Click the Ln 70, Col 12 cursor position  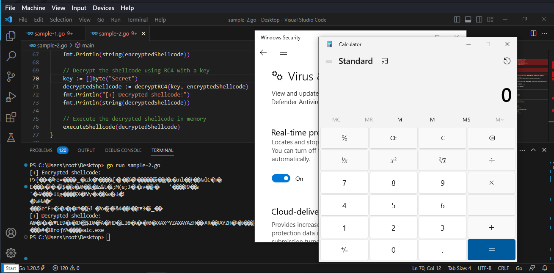coord(427,268)
